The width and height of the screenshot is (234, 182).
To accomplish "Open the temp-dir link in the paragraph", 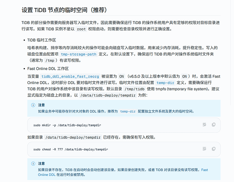I will [165, 83].
